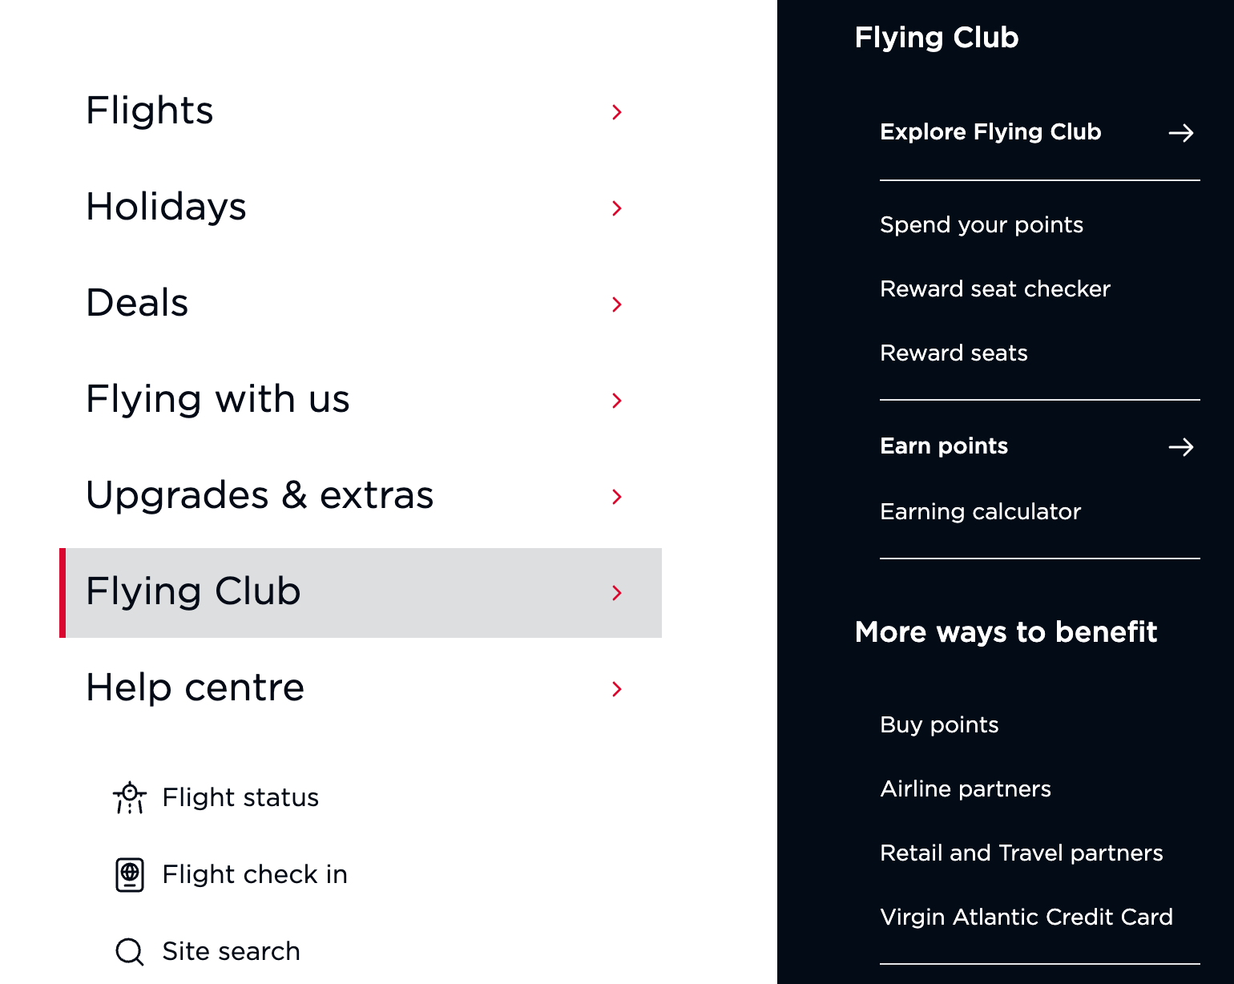The width and height of the screenshot is (1234, 984).
Task: Click the arrow beside Earn points
Action: click(x=1181, y=447)
